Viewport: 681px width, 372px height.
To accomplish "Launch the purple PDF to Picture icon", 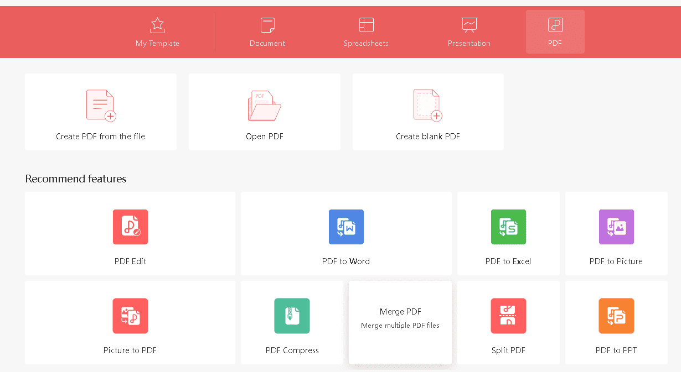I will point(616,227).
